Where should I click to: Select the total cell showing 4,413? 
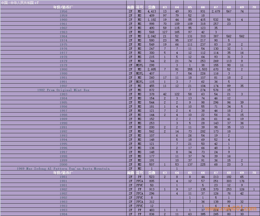coord(152,11)
